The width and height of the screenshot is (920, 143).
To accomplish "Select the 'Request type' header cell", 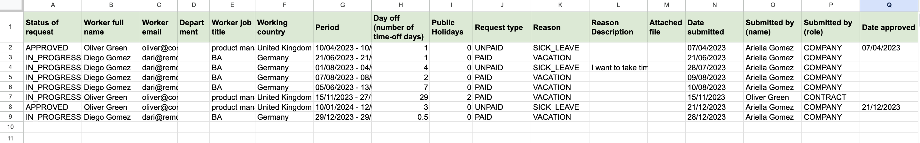I will pos(502,27).
